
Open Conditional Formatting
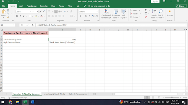click(x=106, y=14)
